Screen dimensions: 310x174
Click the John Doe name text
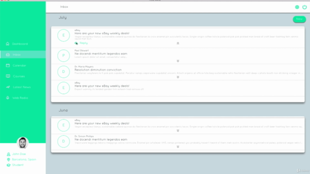(19, 154)
